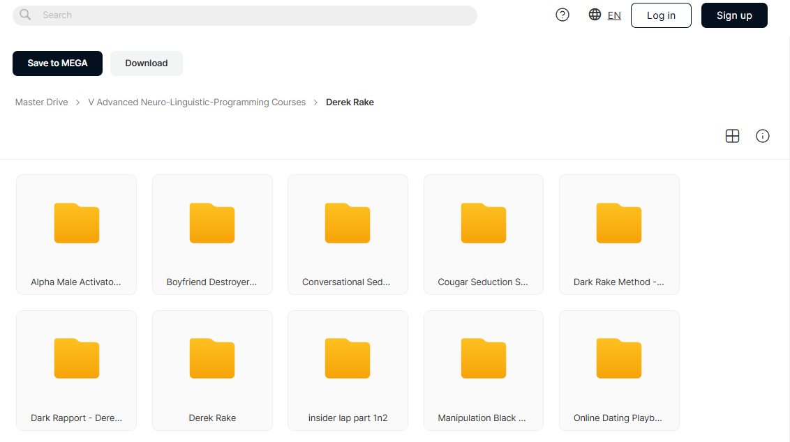Select the insider lap part 1n2 folder
790x442 pixels.
coord(348,370)
